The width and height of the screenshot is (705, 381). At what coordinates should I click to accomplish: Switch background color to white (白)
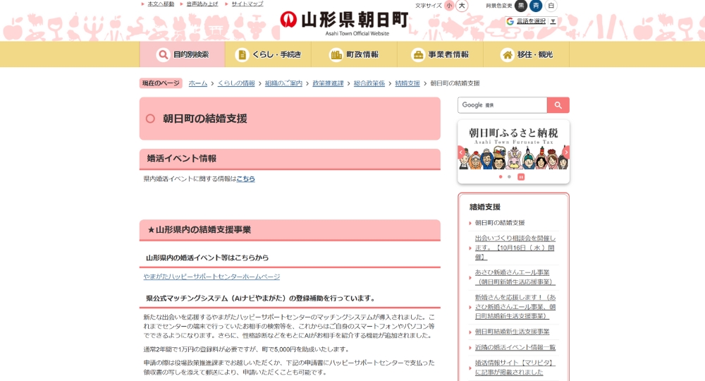[x=551, y=6]
